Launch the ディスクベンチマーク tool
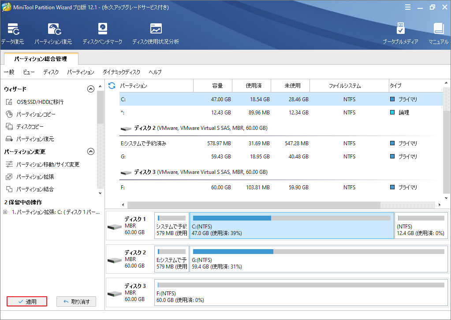The image size is (451, 320). [x=102, y=33]
